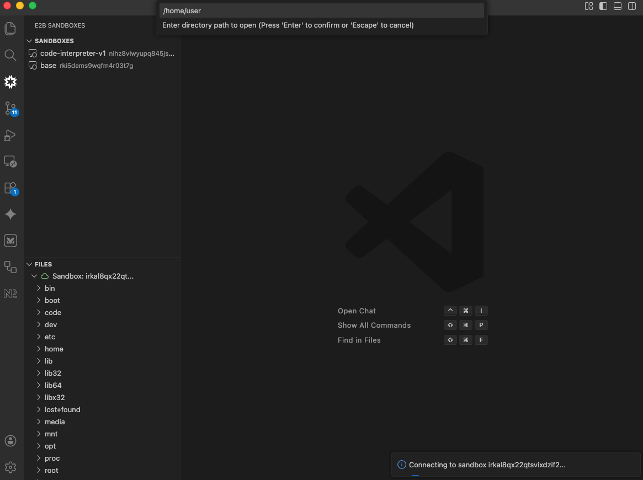
Task: Select the E2B Sandboxes activity bar icon
Action: 10,82
